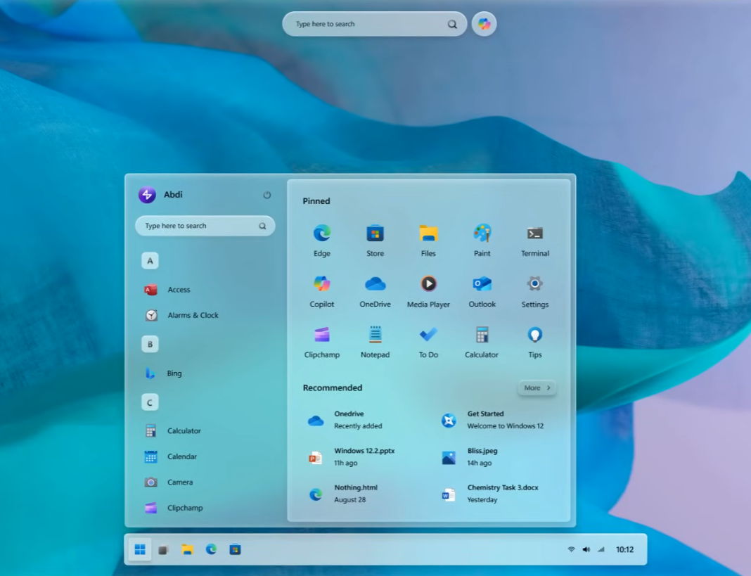The height and width of the screenshot is (576, 751).
Task: Open Camera from the app list
Action: pyautogui.click(x=180, y=482)
